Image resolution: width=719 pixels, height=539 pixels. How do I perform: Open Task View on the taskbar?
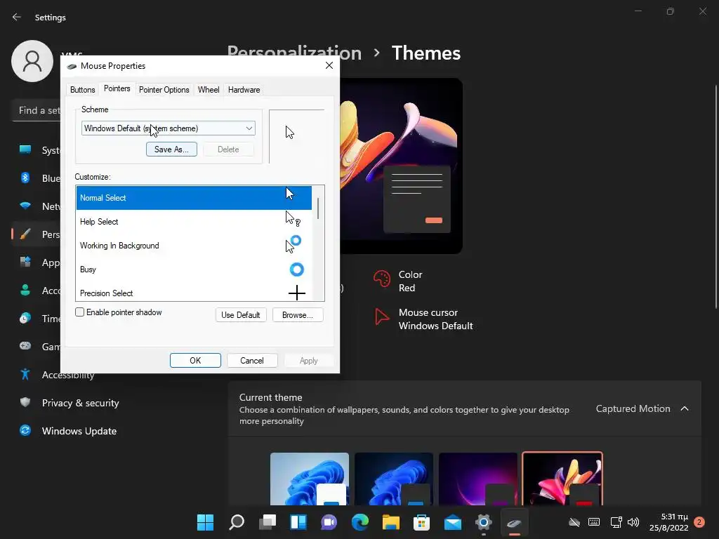[x=268, y=522]
